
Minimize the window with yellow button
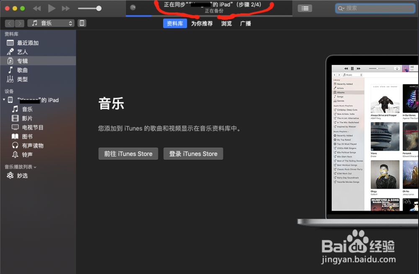(x=15, y=8)
